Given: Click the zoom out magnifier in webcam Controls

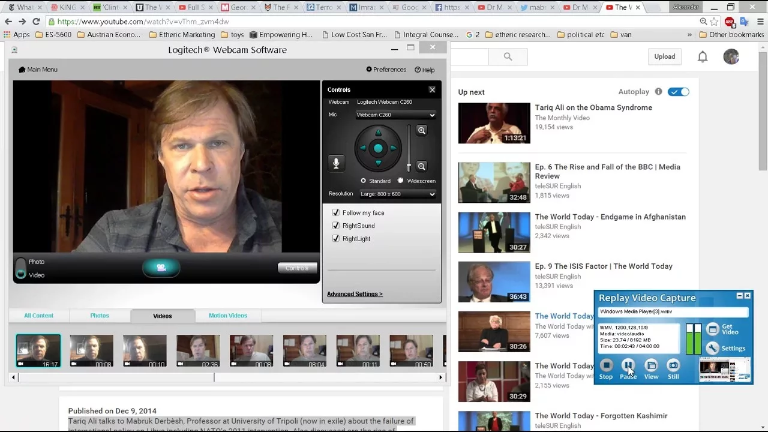Looking at the screenshot, I should click(x=422, y=167).
